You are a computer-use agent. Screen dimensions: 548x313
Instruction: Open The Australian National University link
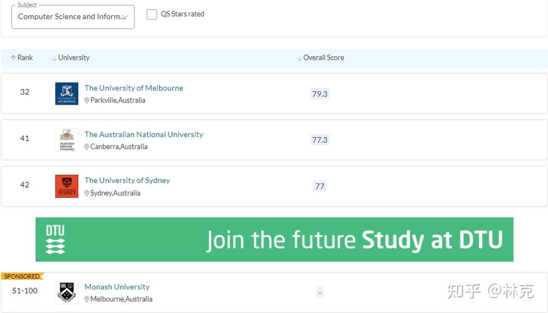144,134
